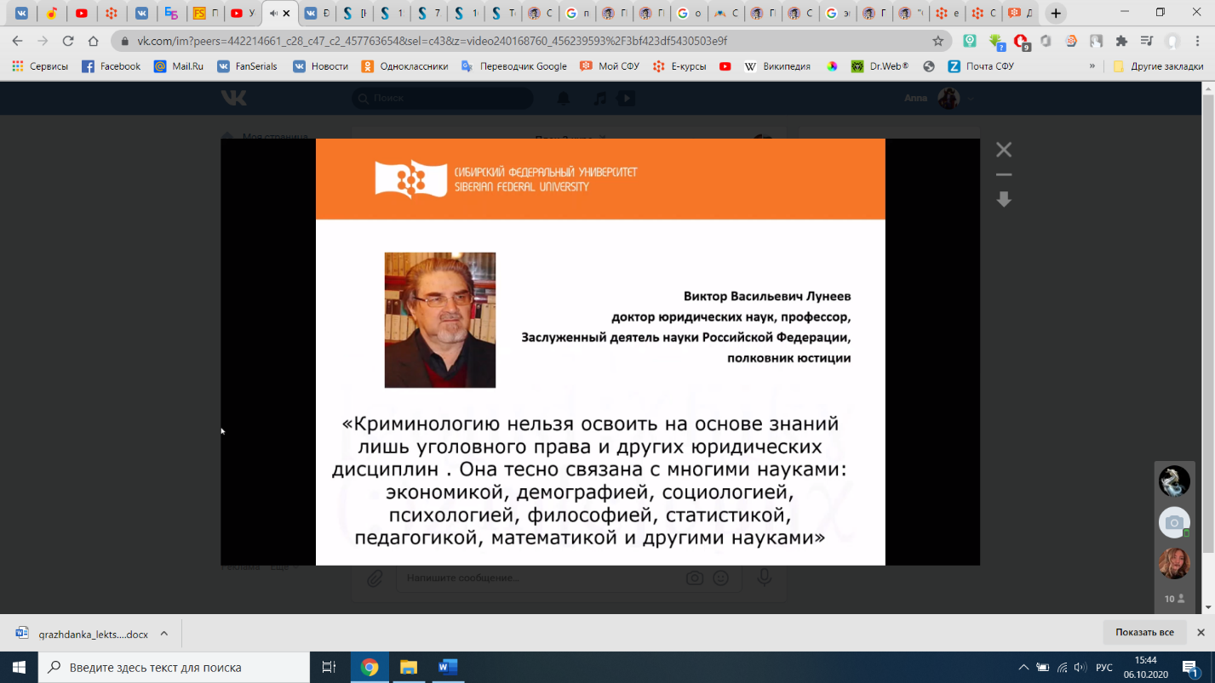This screenshot has width=1215, height=683.
Task: Open the clock and calendar flyout
Action: (x=1145, y=668)
